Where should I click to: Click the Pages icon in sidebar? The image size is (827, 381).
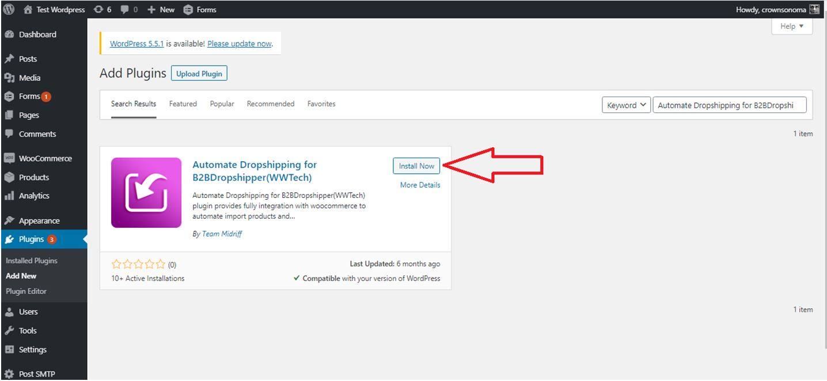[x=9, y=115]
